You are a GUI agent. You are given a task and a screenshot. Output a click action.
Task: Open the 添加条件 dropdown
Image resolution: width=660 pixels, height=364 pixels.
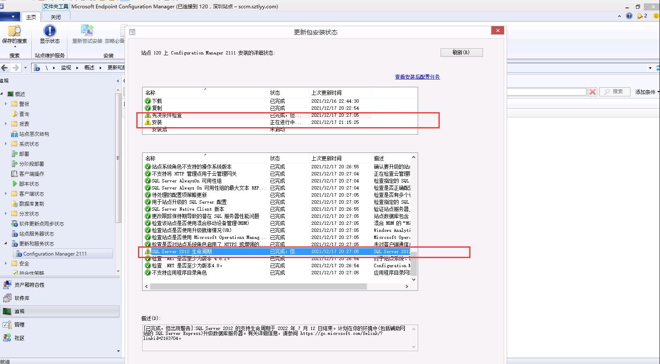[647, 92]
